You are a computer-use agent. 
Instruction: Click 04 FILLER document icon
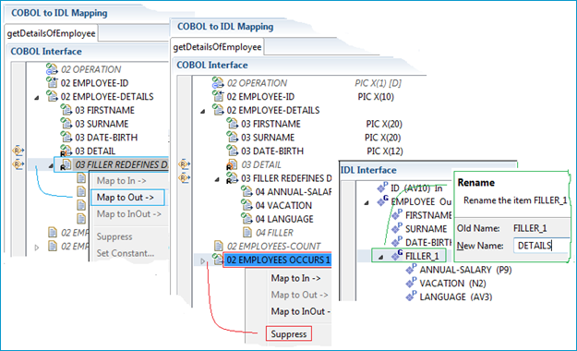(247, 233)
